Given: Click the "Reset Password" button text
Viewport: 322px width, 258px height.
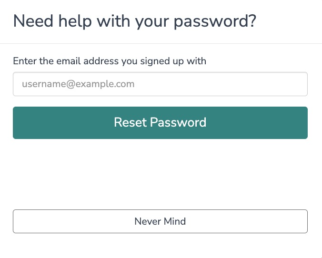Looking at the screenshot, I should pyautogui.click(x=160, y=122).
